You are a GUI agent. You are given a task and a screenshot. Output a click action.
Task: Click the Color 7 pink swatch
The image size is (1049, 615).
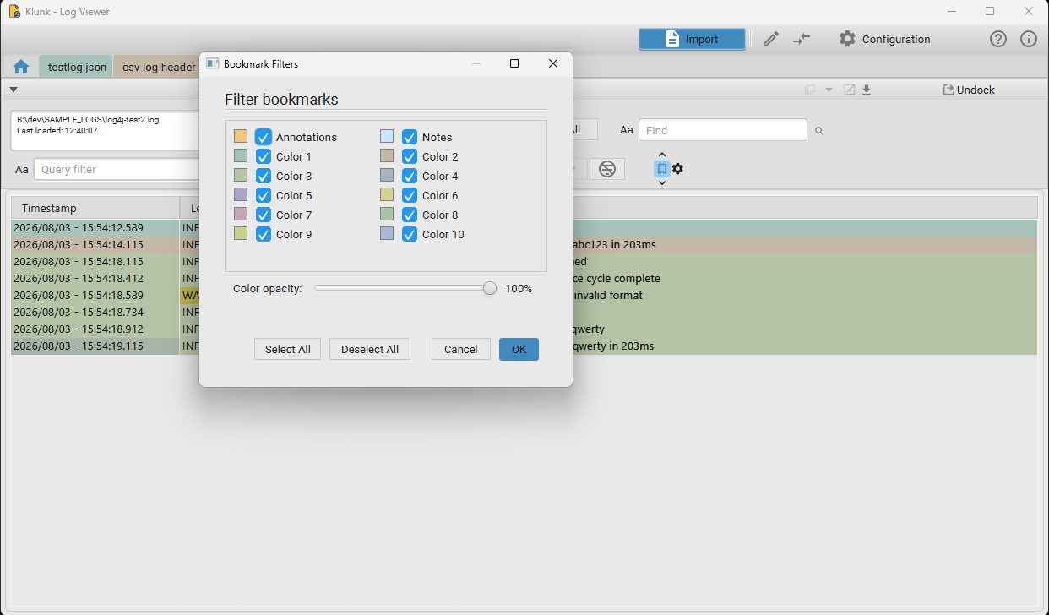[x=241, y=214]
